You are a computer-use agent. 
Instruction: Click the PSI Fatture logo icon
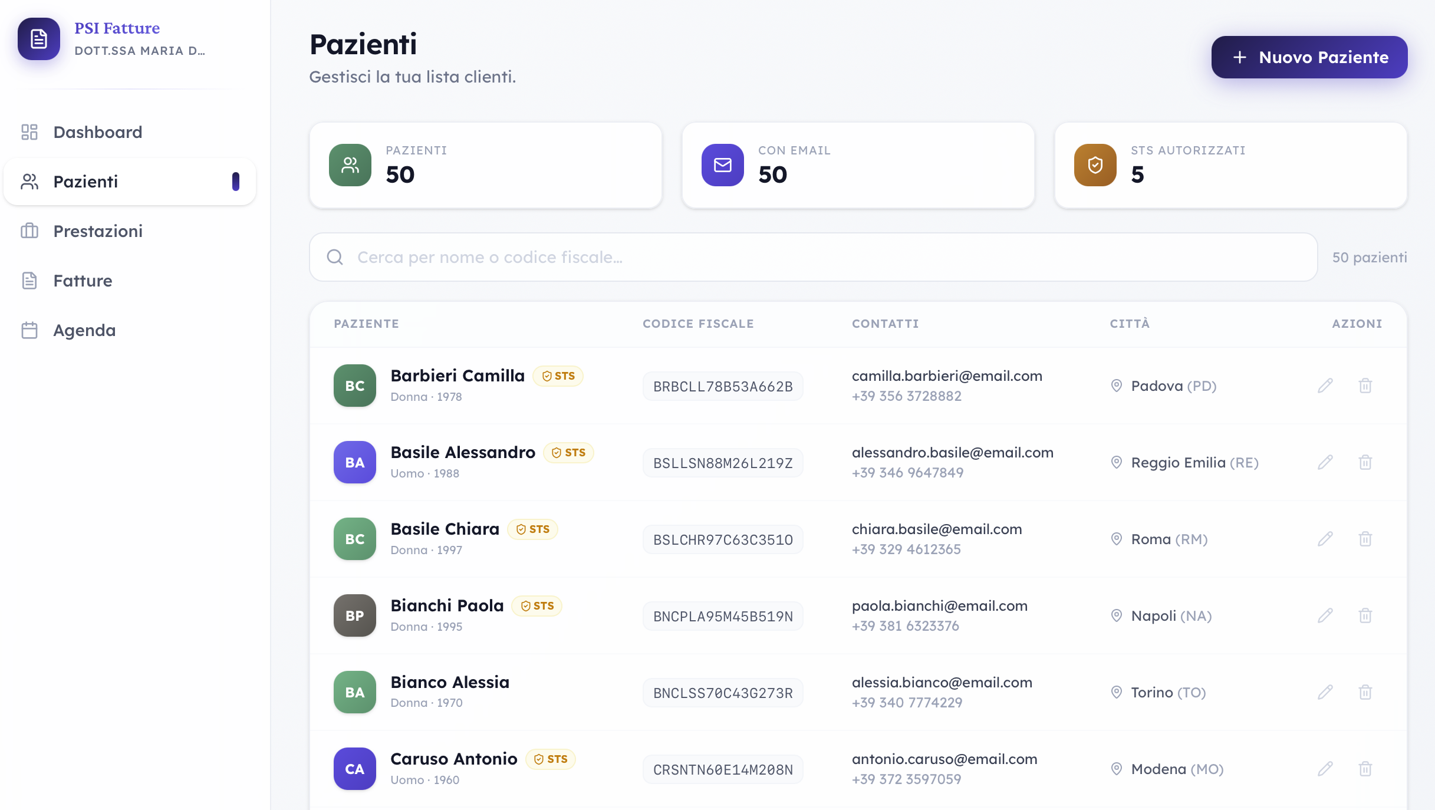coord(39,39)
